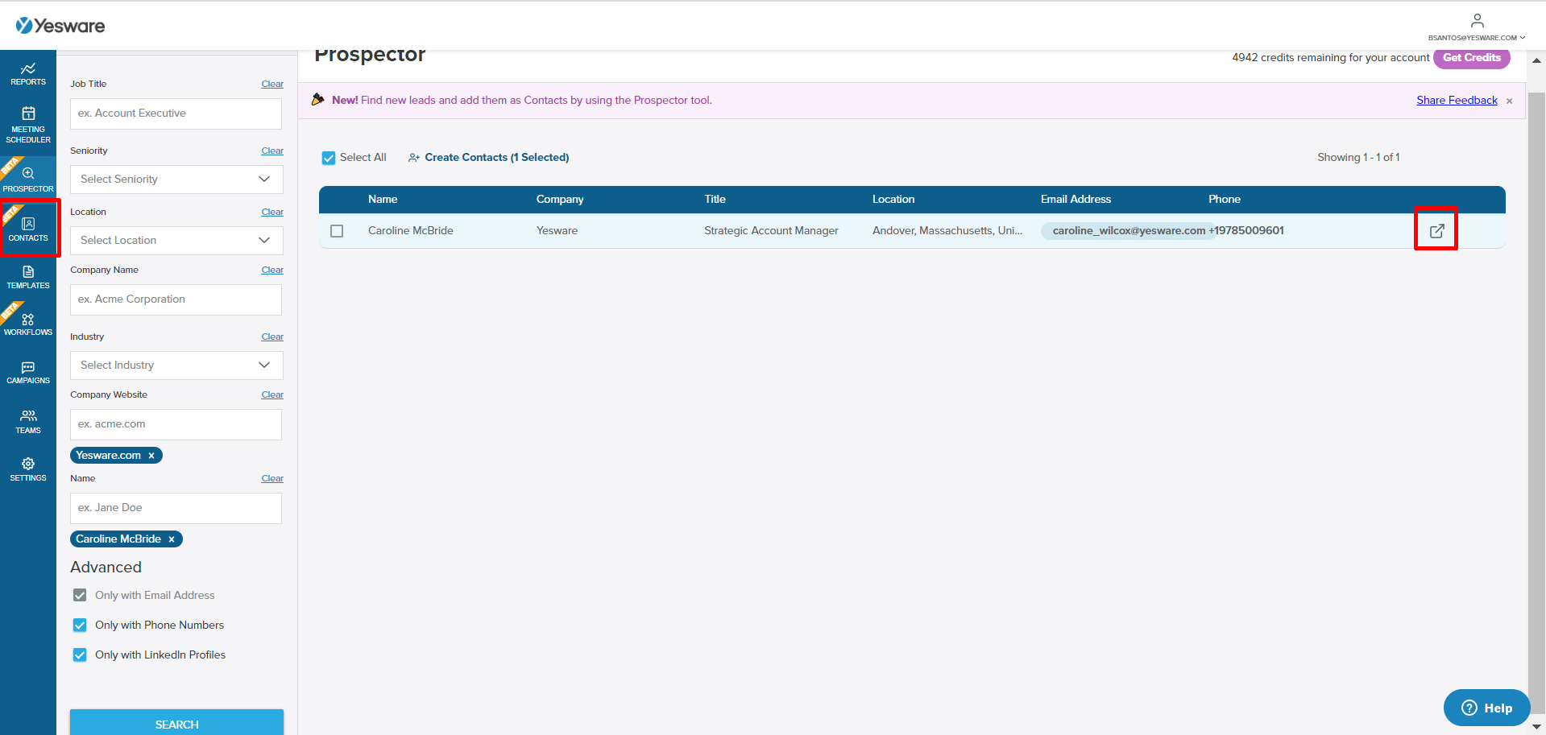Clear the Location filter
Image resolution: width=1546 pixels, height=735 pixels.
tap(272, 212)
